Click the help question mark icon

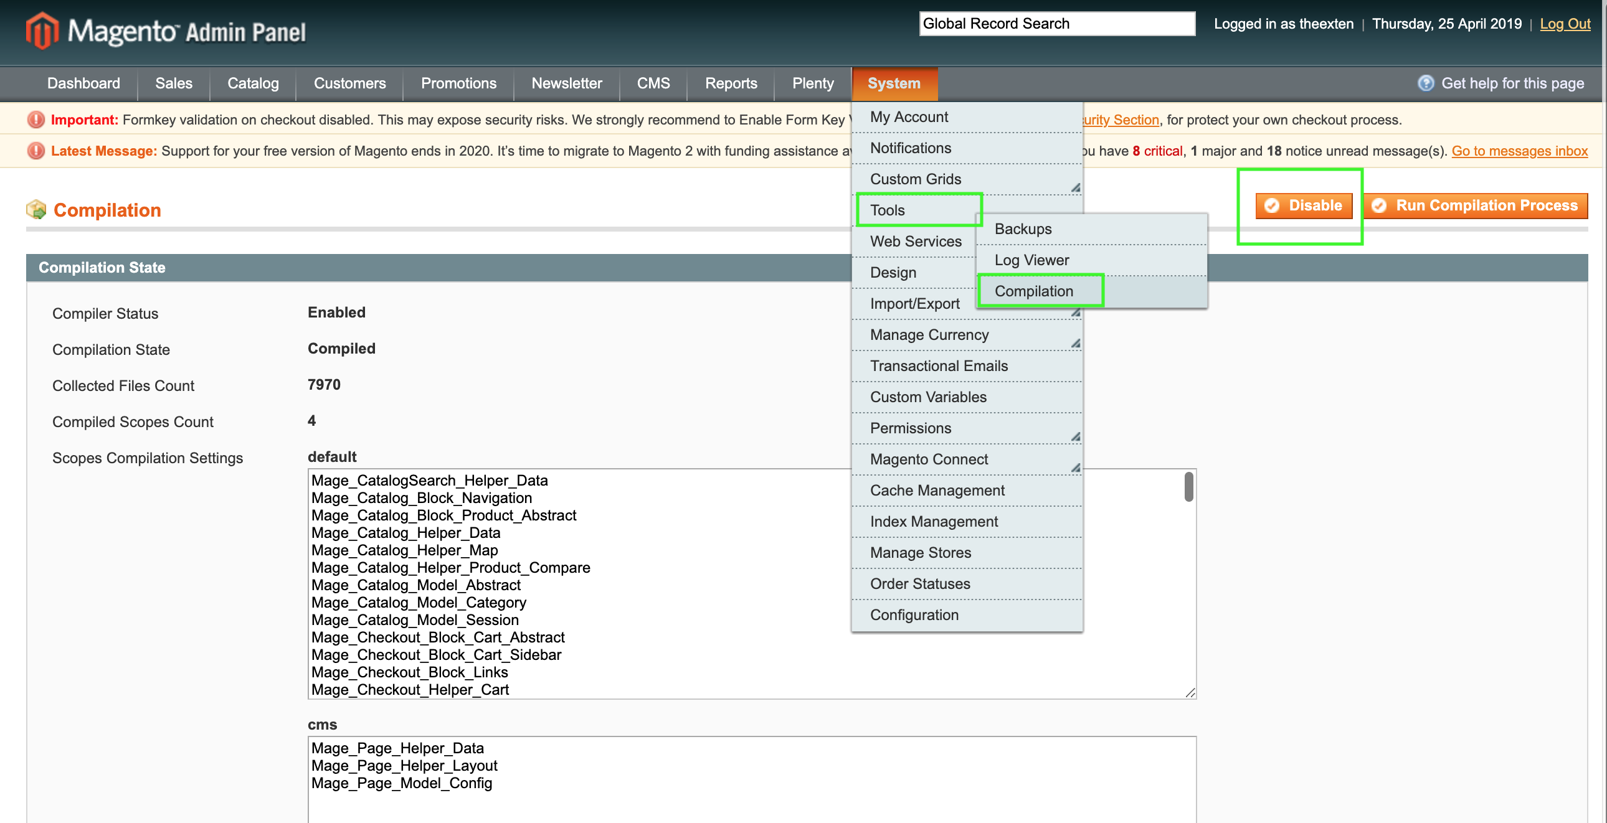[1426, 83]
